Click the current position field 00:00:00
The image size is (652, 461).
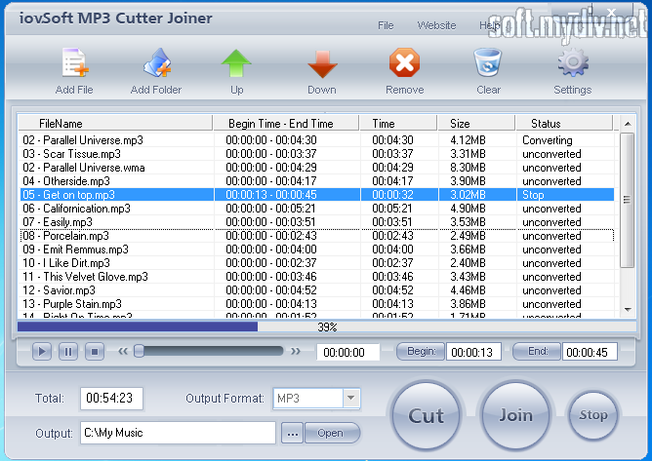pyautogui.click(x=348, y=352)
